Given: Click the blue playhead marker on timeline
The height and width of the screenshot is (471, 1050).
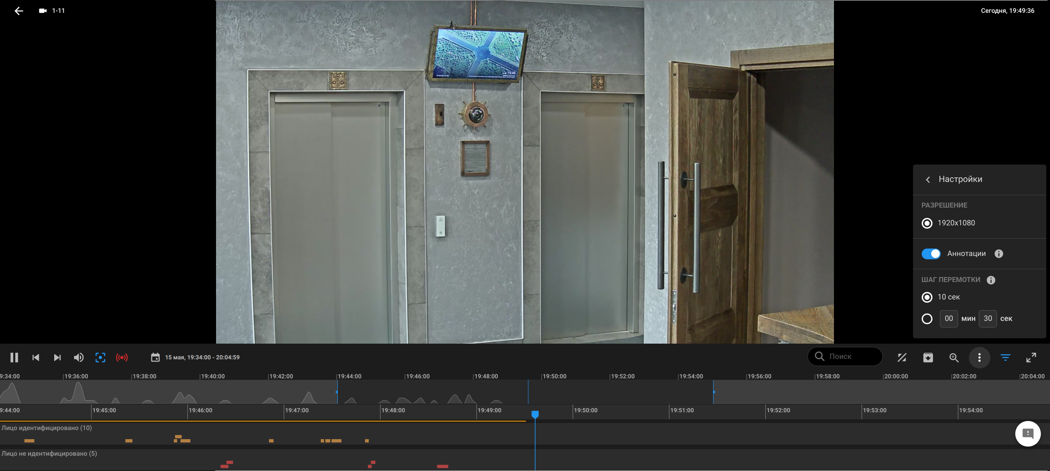Looking at the screenshot, I should [535, 414].
